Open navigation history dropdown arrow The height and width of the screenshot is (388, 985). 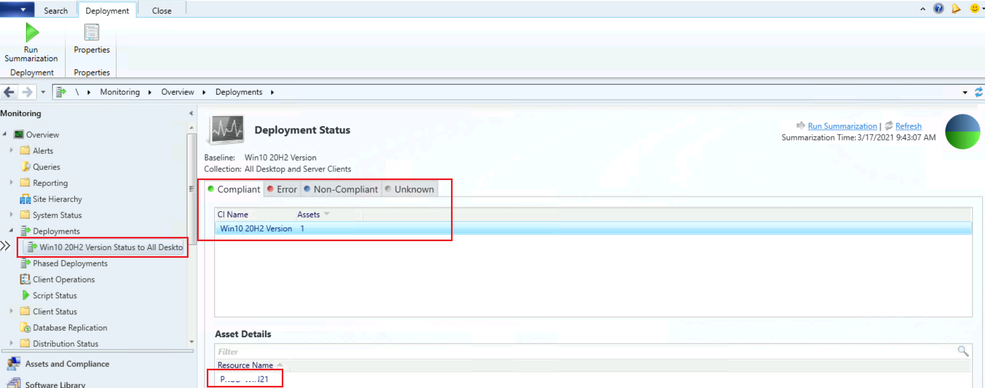43,92
